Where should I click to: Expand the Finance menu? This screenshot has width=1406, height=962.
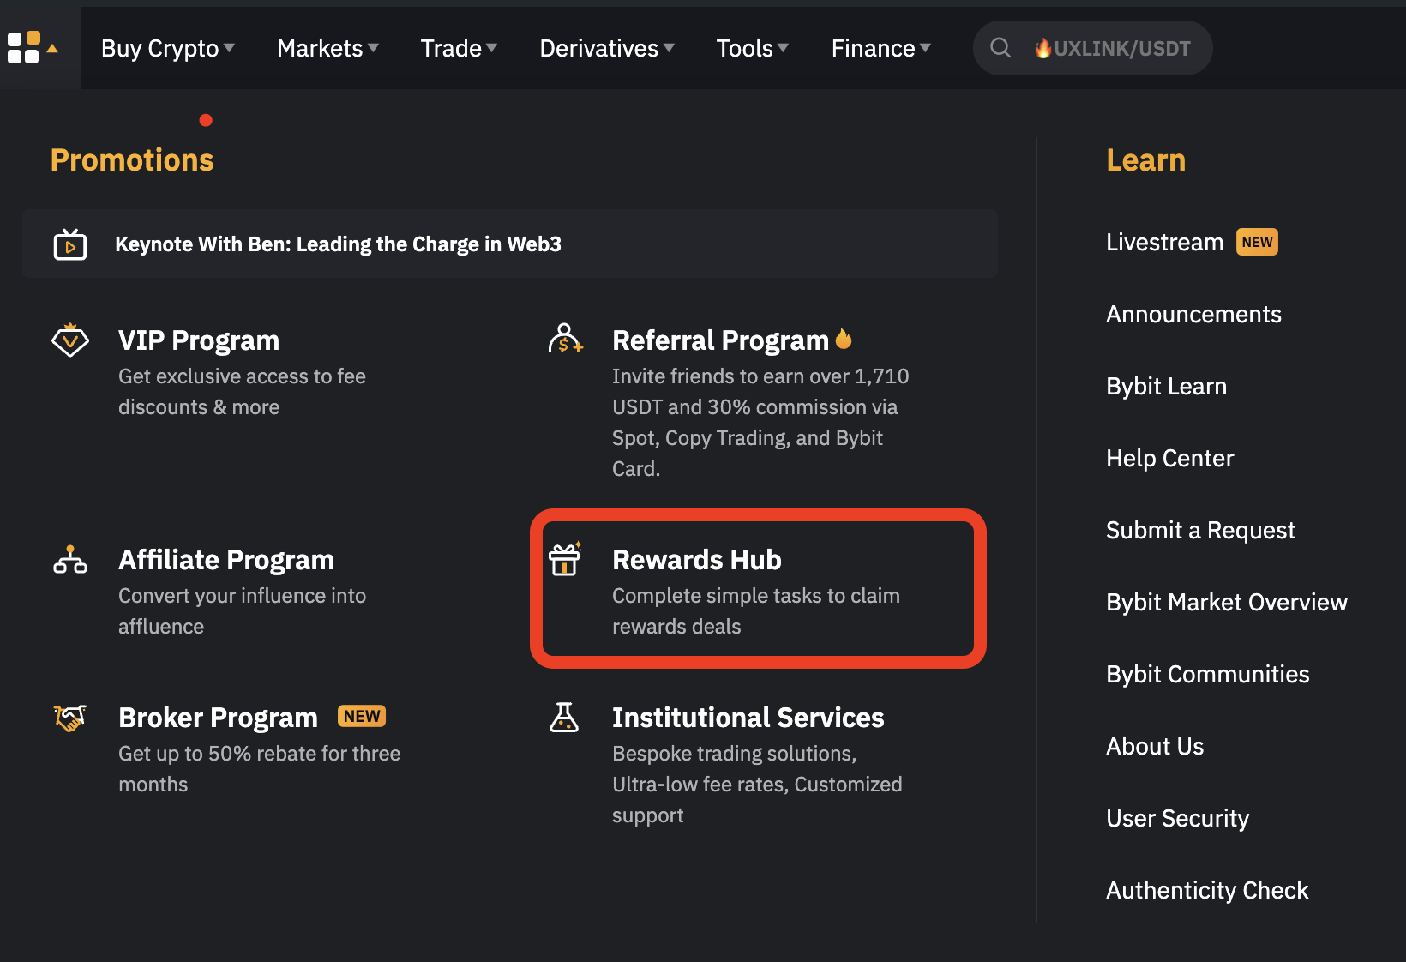[x=881, y=48]
